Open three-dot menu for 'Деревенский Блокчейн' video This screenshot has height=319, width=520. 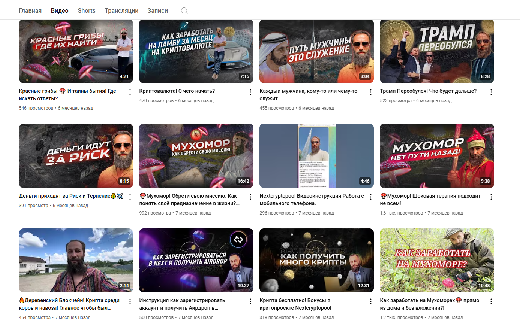(x=130, y=301)
